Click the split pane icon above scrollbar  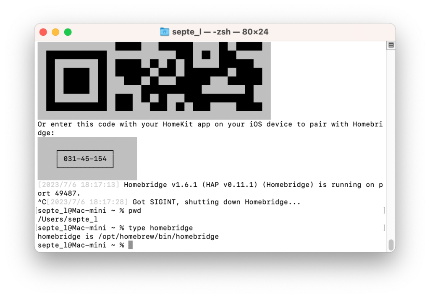tap(391, 45)
